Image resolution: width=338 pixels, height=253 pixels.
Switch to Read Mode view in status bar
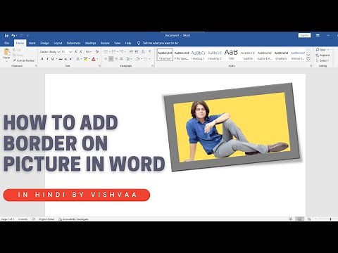tap(290, 219)
